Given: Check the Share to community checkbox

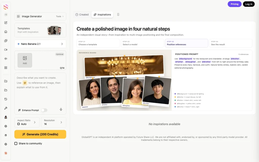Looking at the screenshot, I should (16, 144).
